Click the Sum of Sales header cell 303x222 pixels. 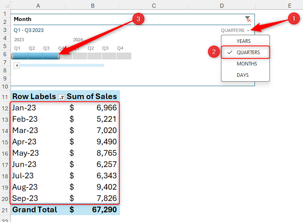[93, 96]
